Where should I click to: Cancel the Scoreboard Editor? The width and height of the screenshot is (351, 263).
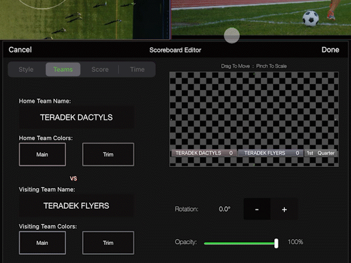click(20, 50)
